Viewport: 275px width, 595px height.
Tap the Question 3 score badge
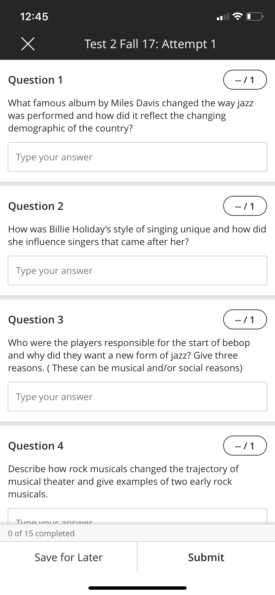click(x=245, y=319)
